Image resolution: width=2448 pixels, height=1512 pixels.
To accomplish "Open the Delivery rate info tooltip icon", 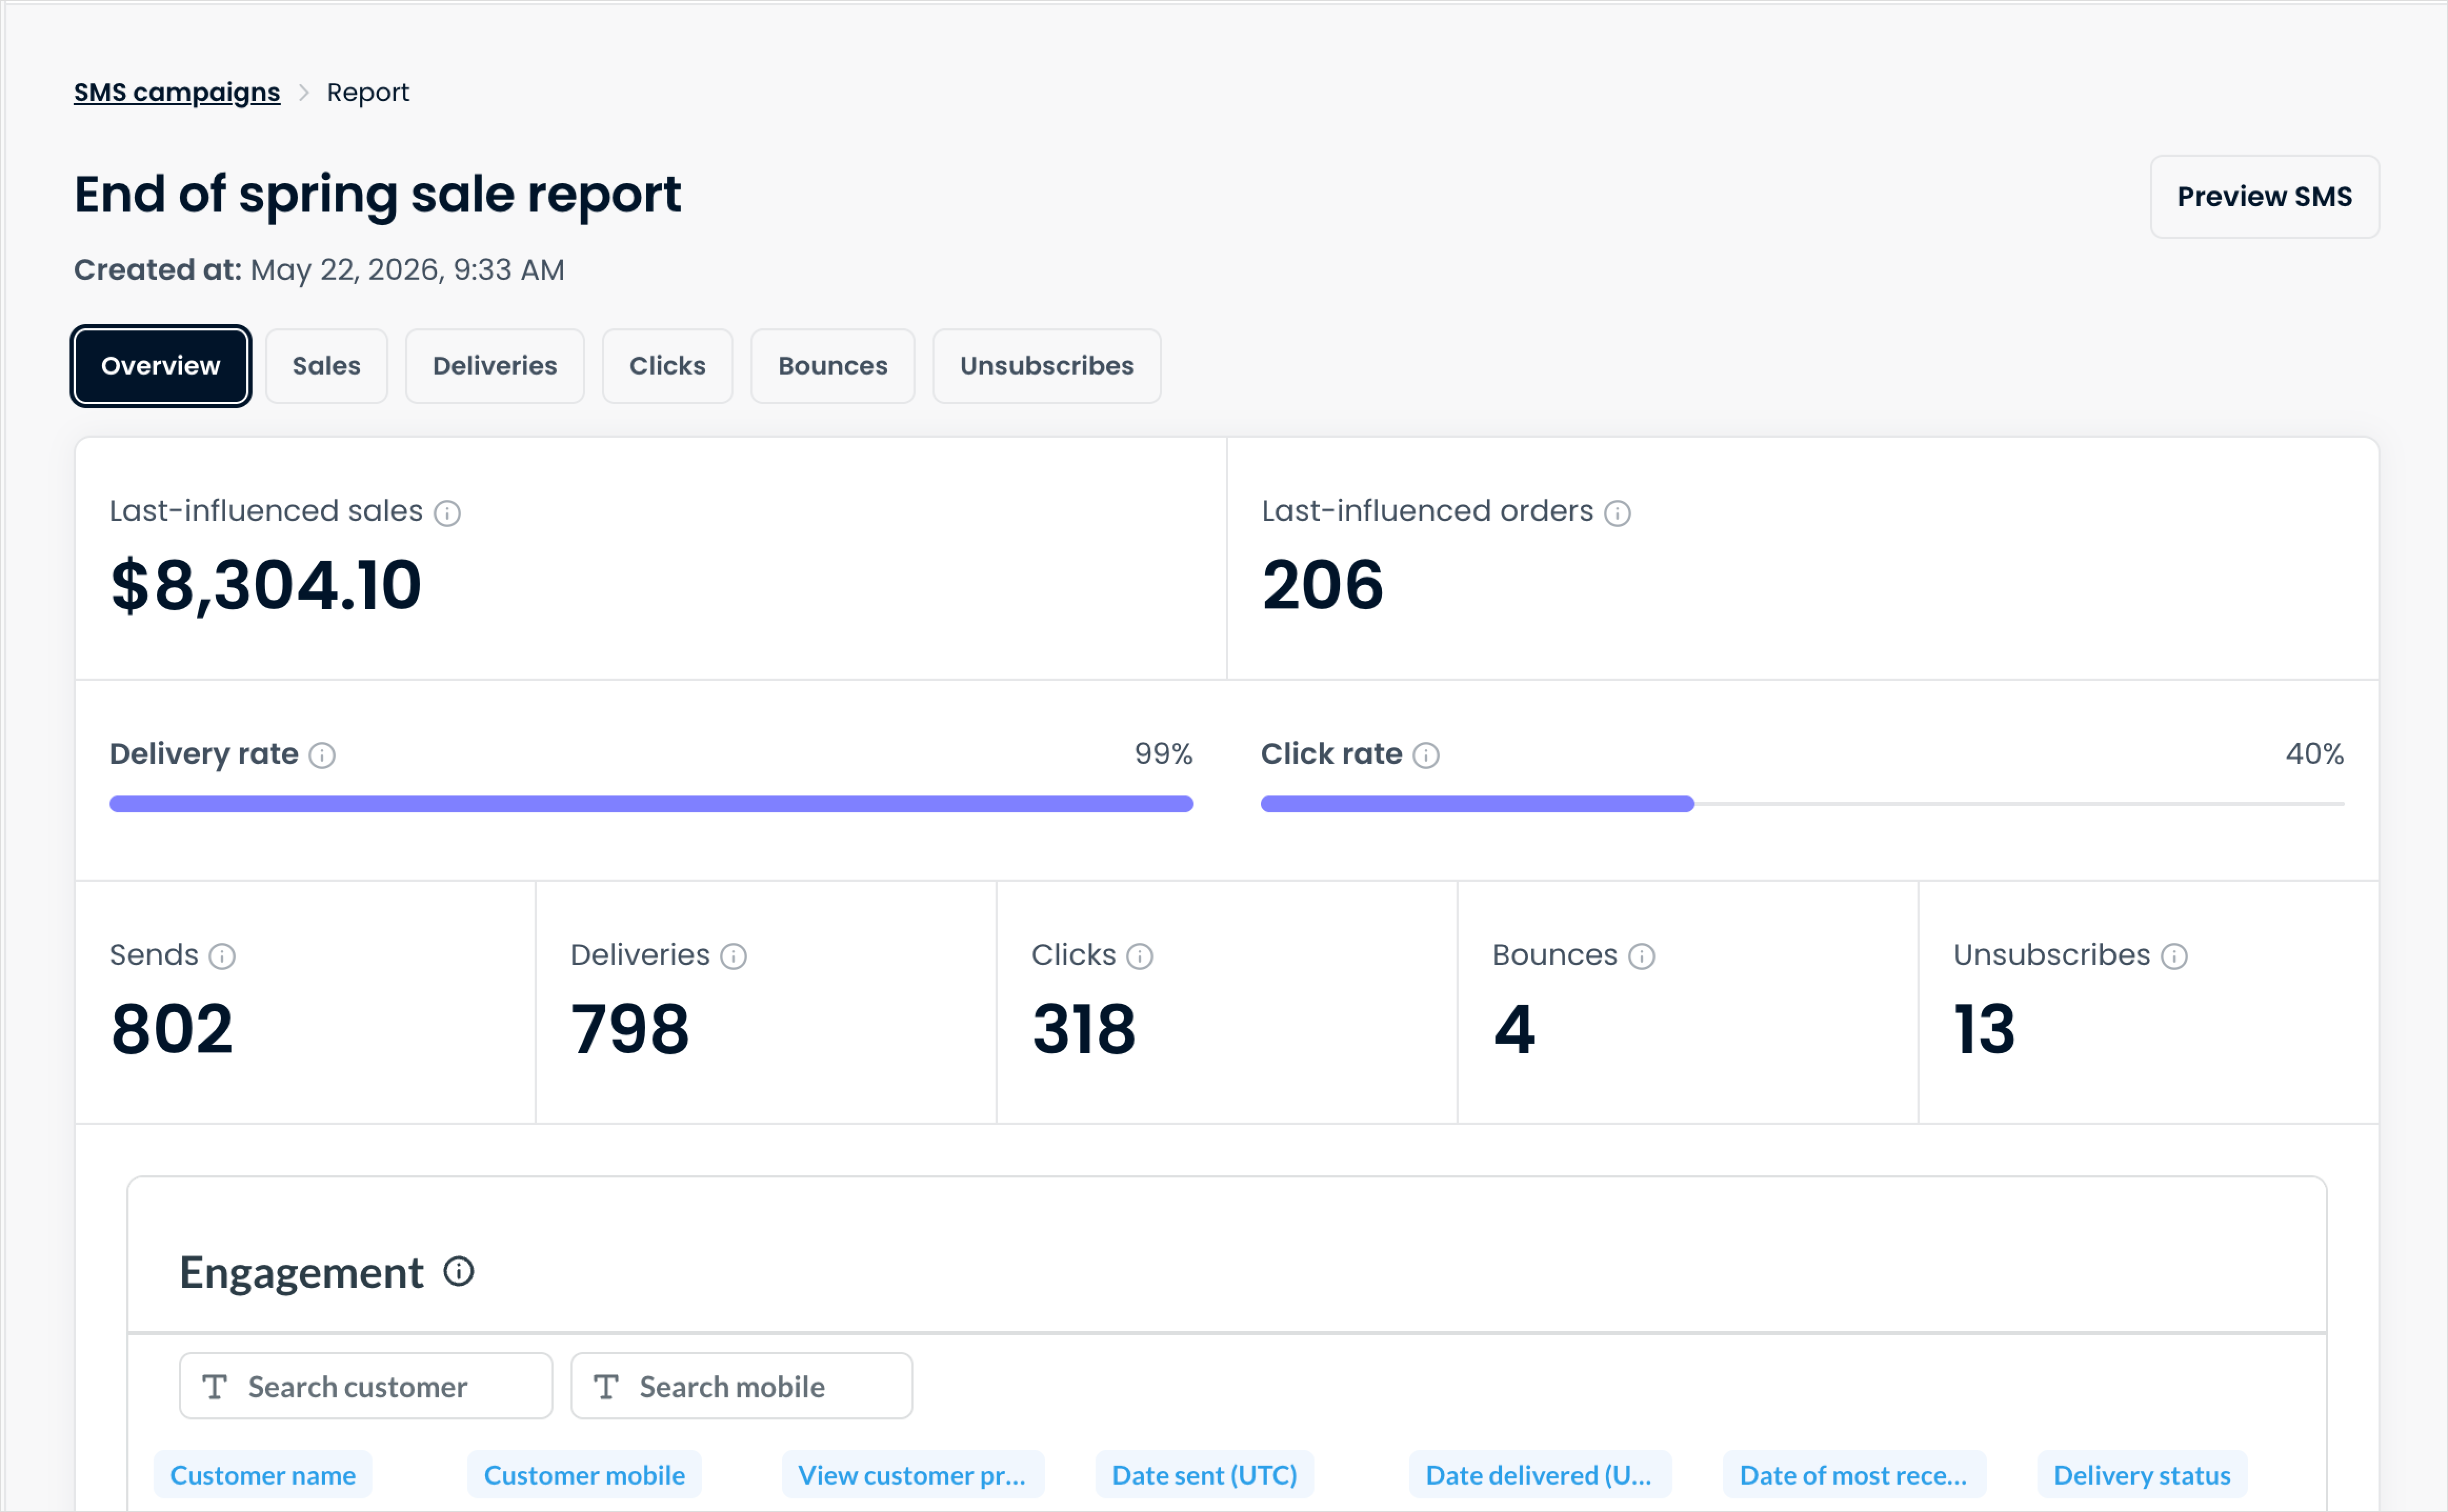I will click(x=322, y=755).
